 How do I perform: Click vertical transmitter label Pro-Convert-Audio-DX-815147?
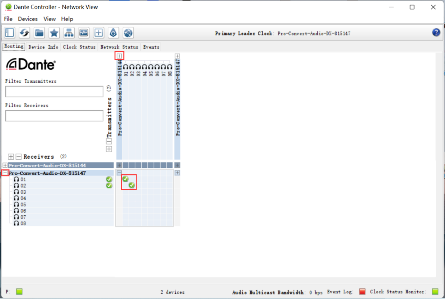[178, 97]
